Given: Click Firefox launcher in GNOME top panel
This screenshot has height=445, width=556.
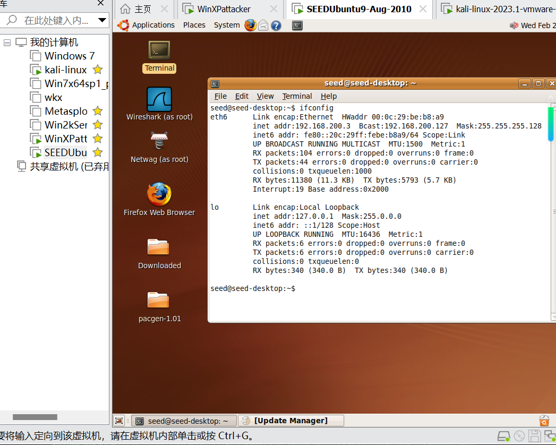Looking at the screenshot, I should [250, 25].
